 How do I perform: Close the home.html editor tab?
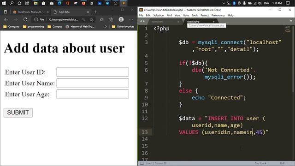coord(178,22)
